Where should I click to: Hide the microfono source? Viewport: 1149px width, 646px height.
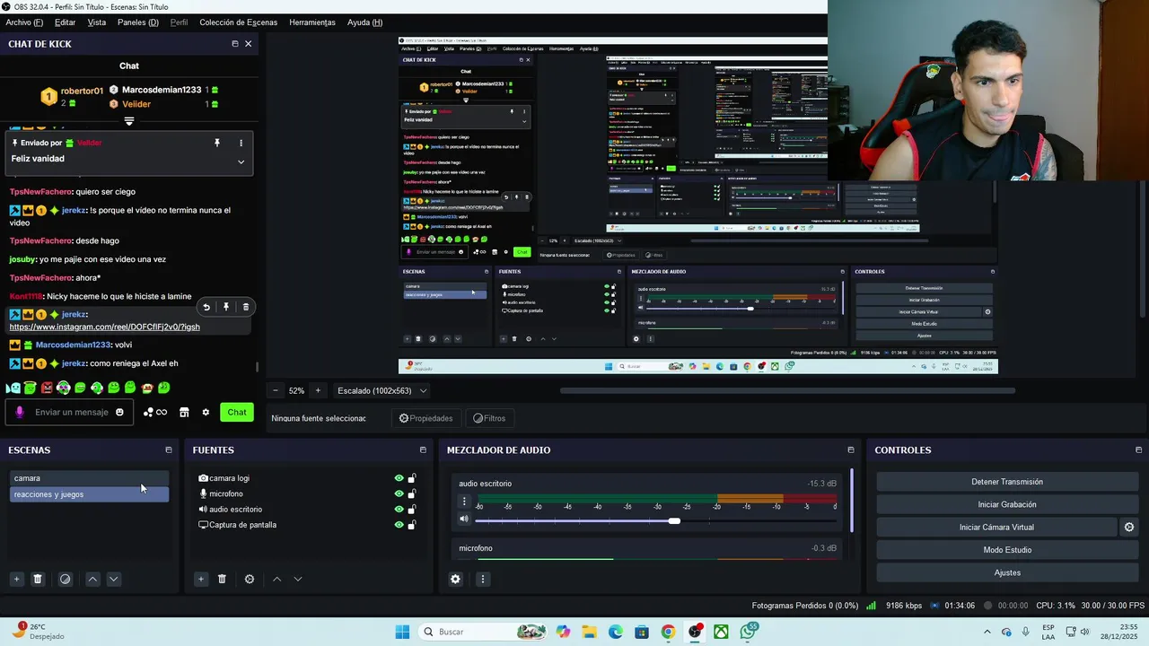[x=399, y=493]
